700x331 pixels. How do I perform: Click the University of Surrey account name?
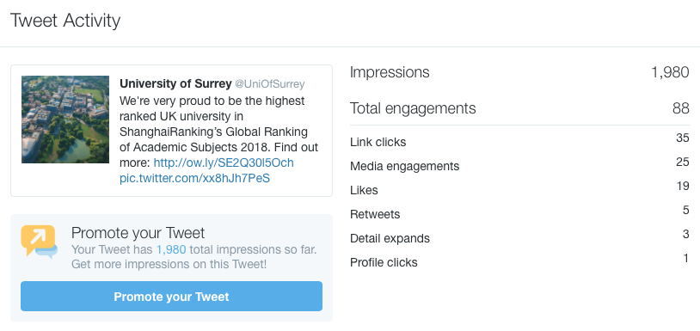click(x=175, y=84)
